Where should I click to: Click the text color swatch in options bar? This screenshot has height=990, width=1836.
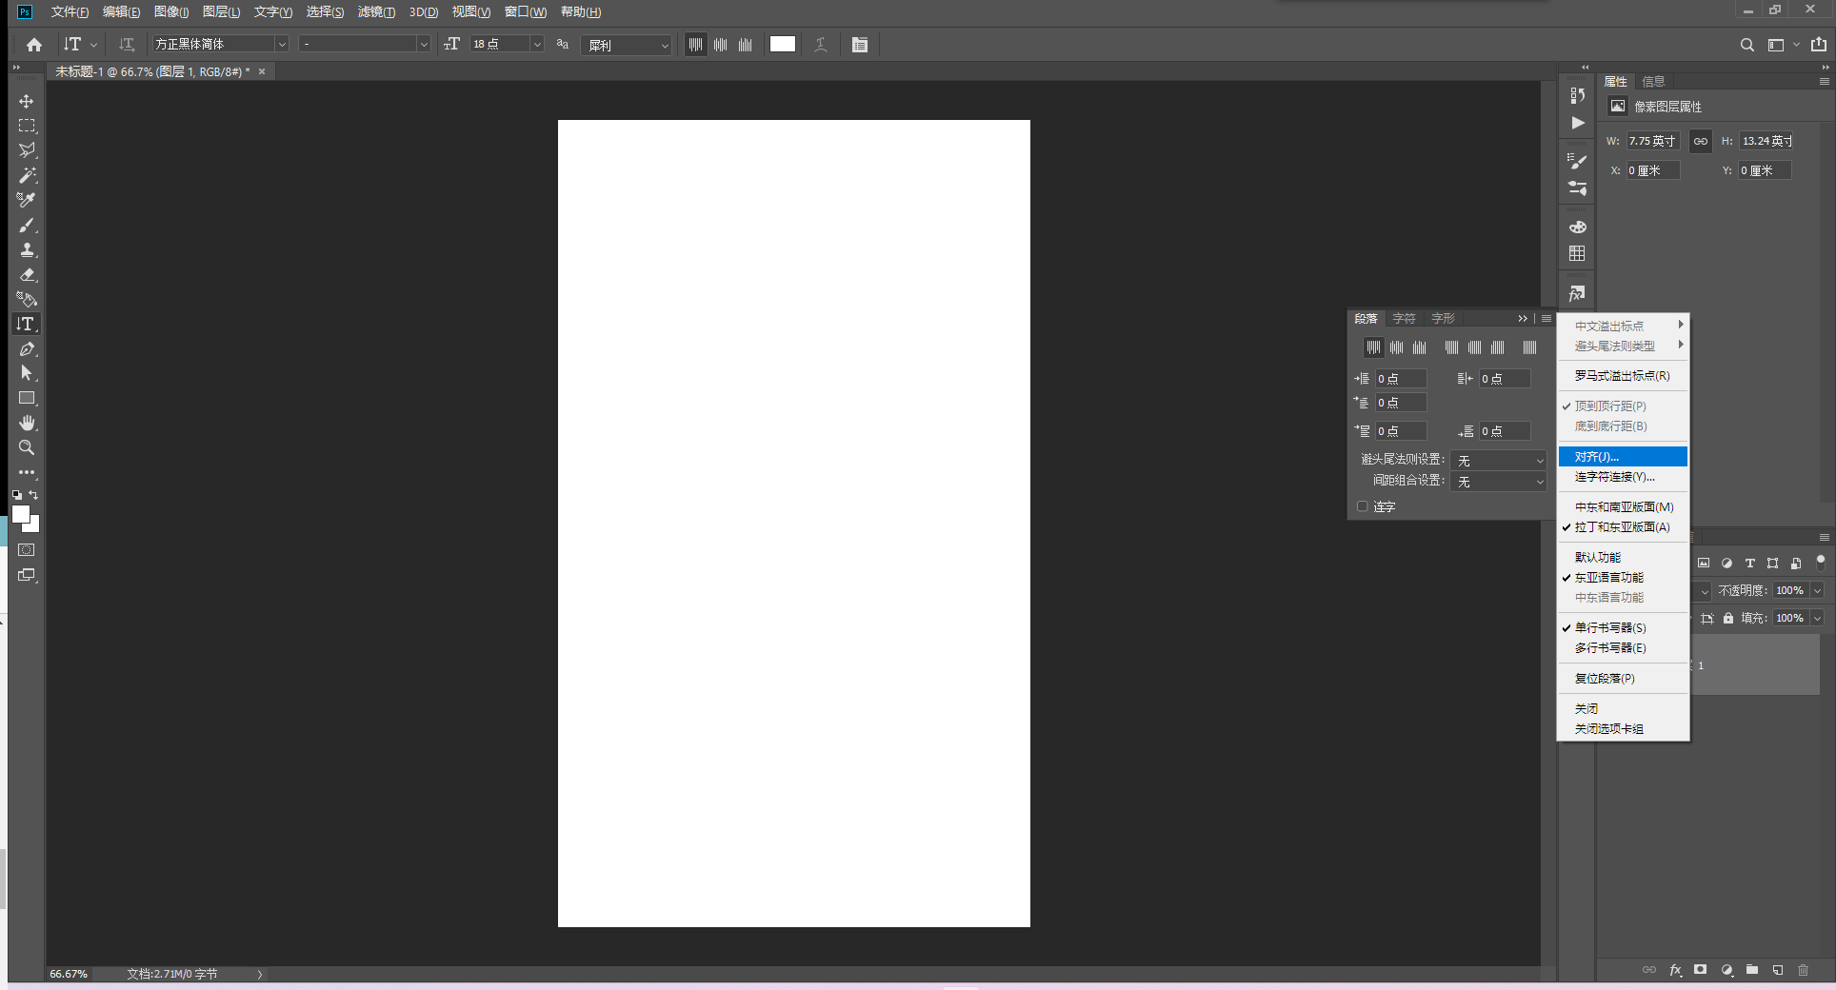coord(783,44)
